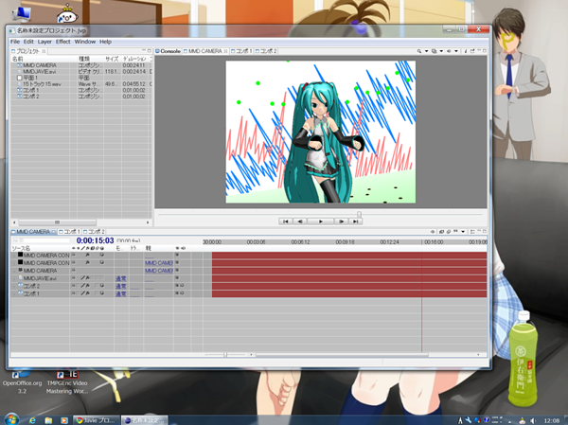The image size is (568, 425).
Task: Toggle audio switch of コンポ 1 layer
Action: 182,293
